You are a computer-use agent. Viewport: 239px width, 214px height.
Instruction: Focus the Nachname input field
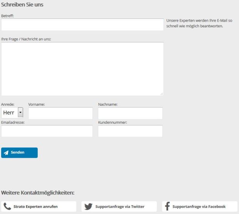click(x=130, y=113)
